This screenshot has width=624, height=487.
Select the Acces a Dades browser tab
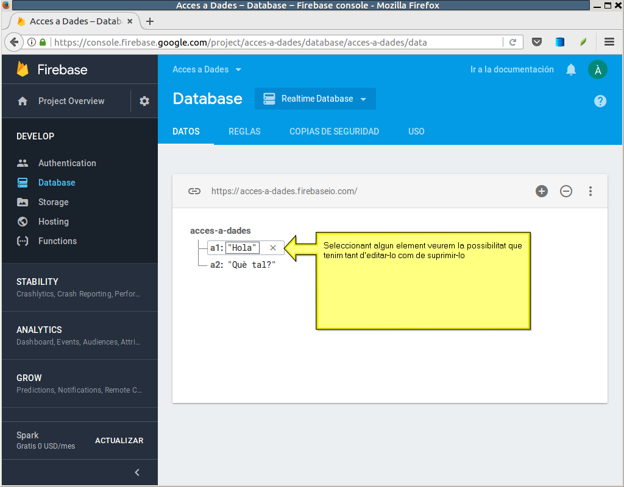76,21
